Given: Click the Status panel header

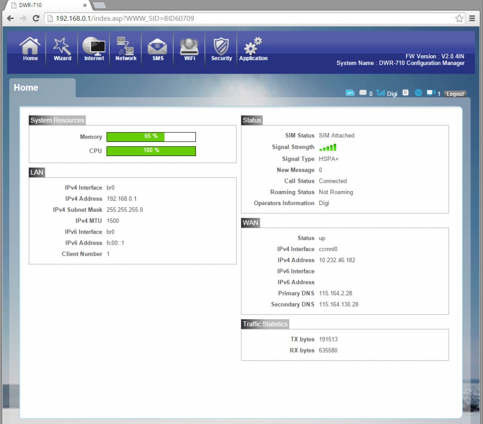Looking at the screenshot, I should click(252, 120).
